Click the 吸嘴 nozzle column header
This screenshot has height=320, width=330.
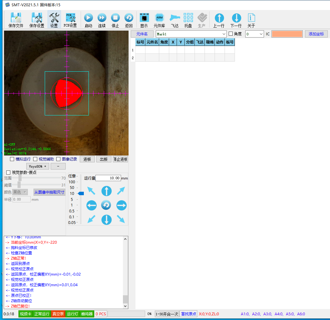(210, 42)
